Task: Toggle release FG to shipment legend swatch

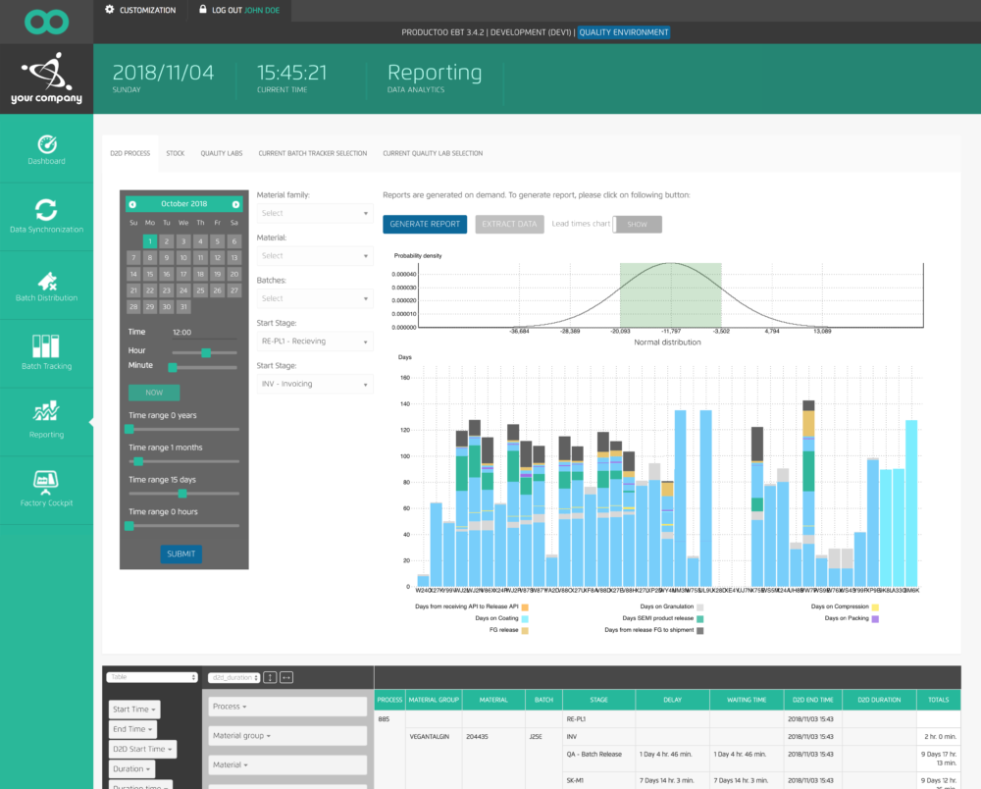Action: [700, 631]
